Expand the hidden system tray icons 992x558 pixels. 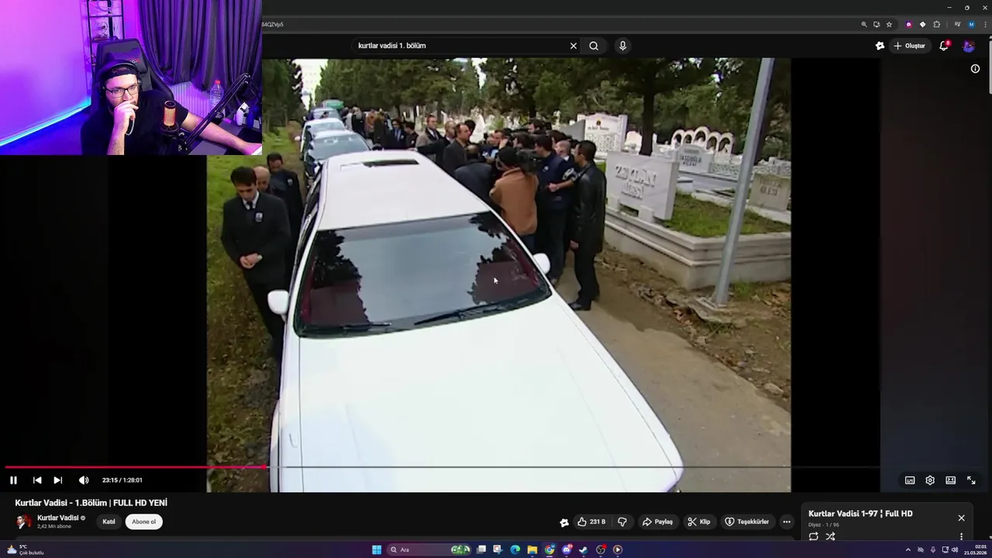click(908, 549)
